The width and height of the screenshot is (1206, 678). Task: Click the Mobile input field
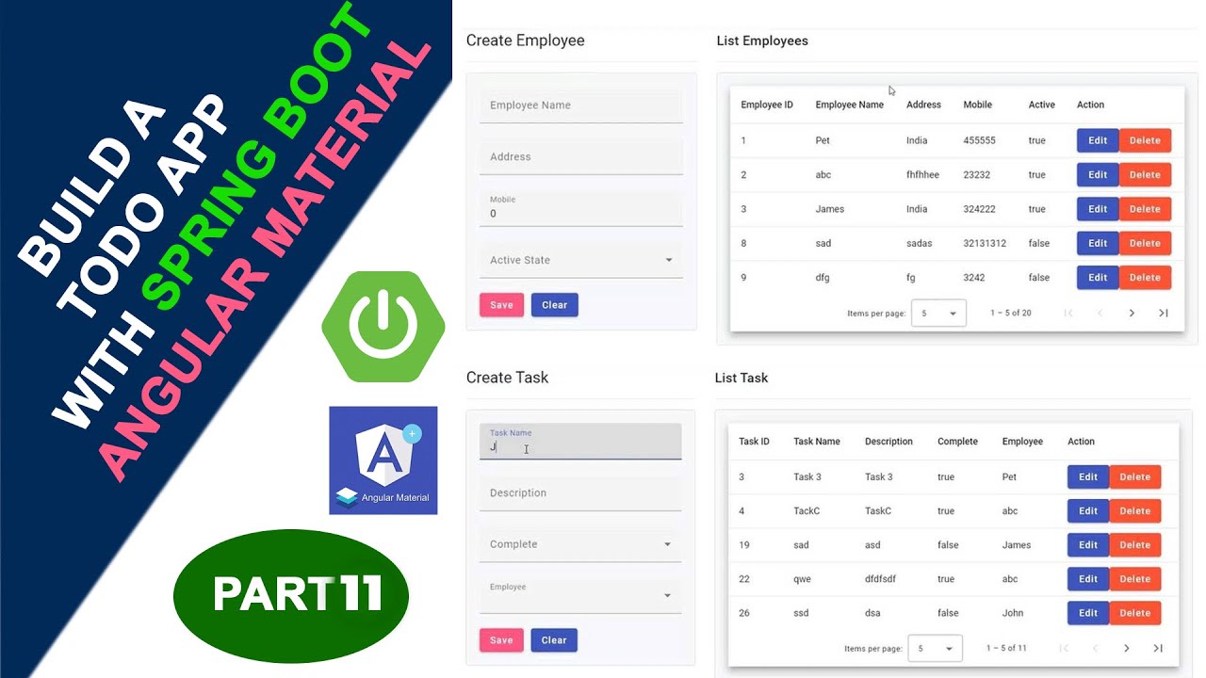(581, 208)
